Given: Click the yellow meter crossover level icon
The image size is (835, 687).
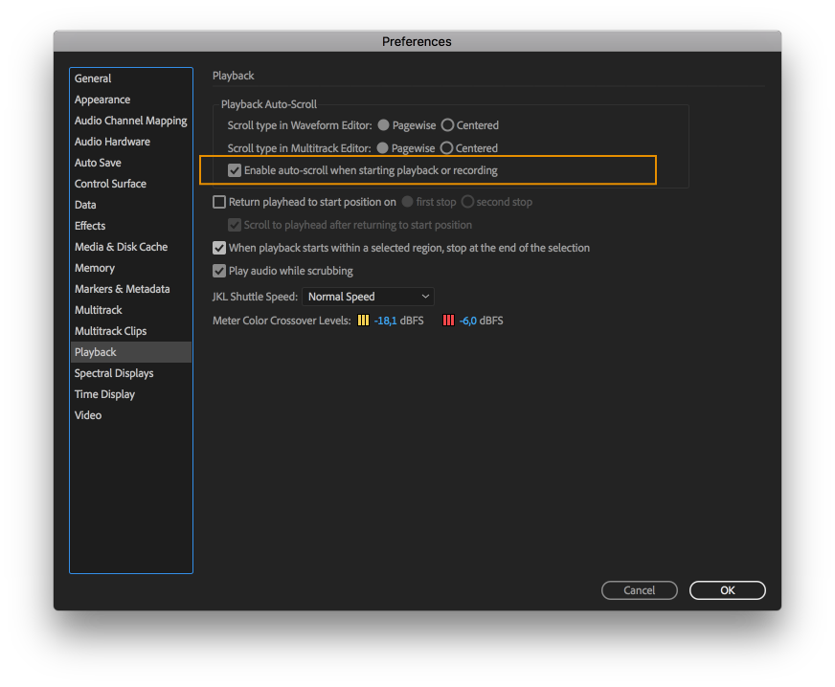Looking at the screenshot, I should [362, 321].
